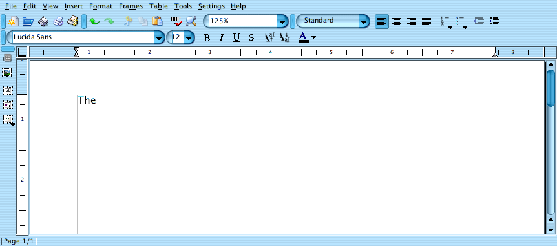Viewport: 557px width, 246px height.
Task: Toggle italic formatting
Action: pyautogui.click(x=222, y=37)
